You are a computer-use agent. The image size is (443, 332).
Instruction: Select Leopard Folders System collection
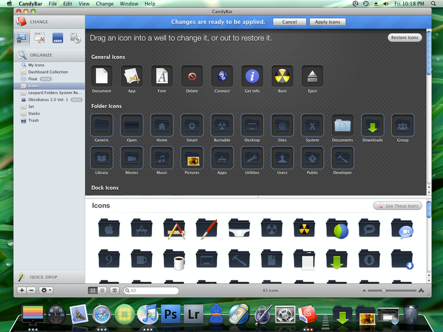click(49, 92)
